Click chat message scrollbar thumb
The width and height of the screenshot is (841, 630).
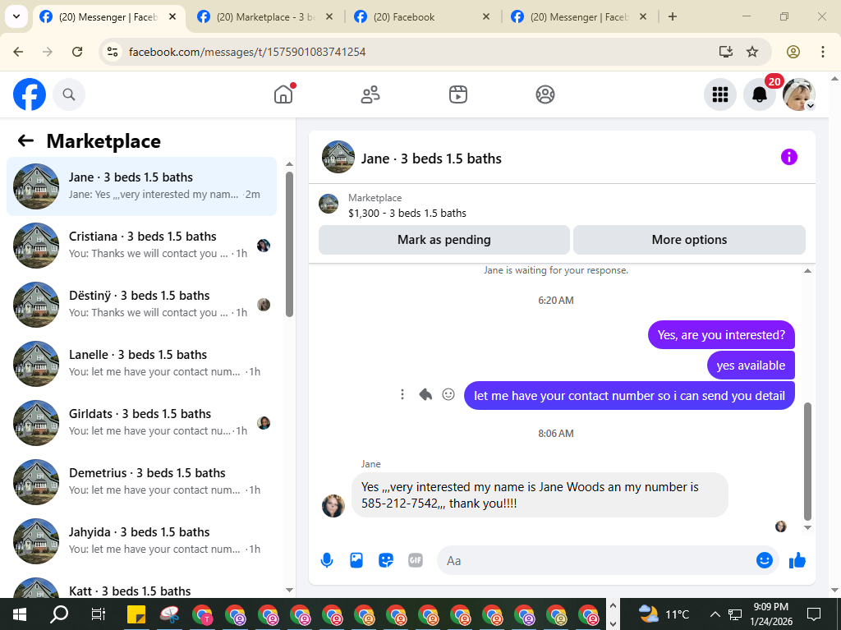(808, 462)
